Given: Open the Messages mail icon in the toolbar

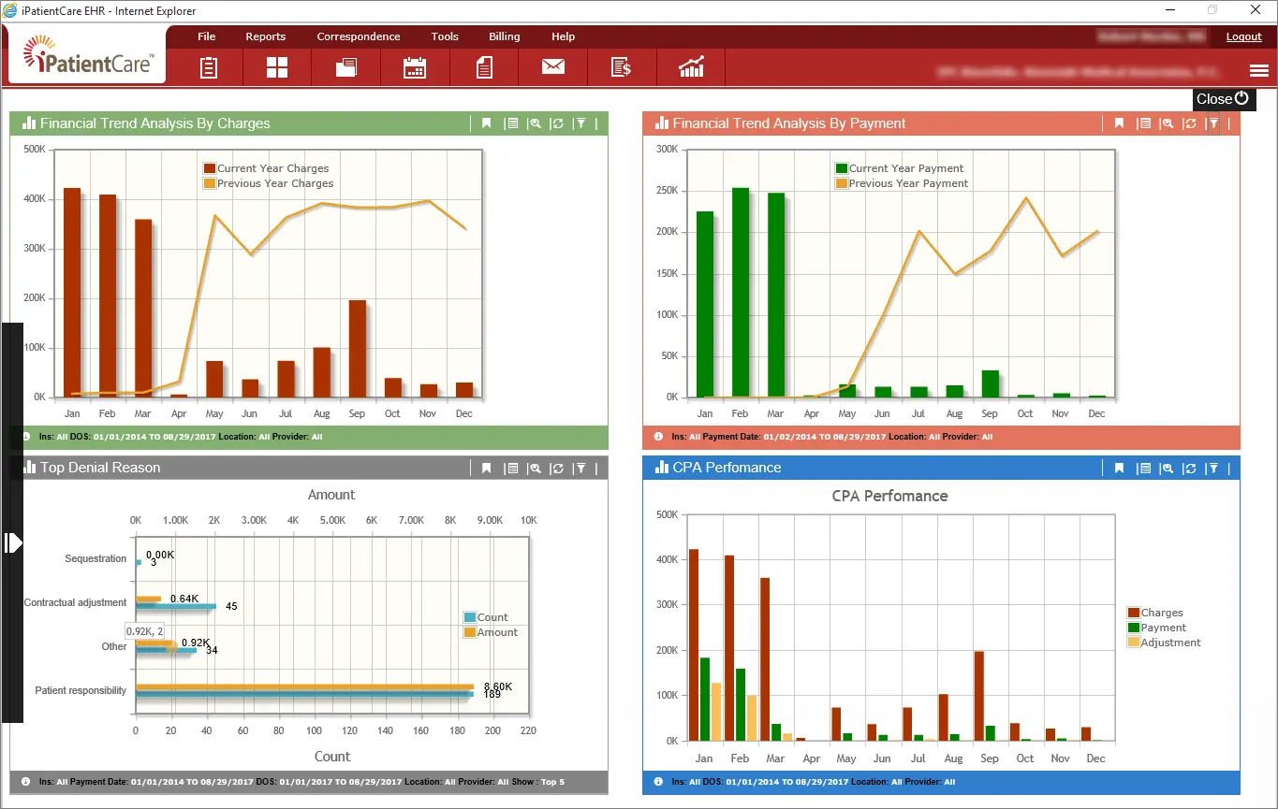Looking at the screenshot, I should click(552, 67).
